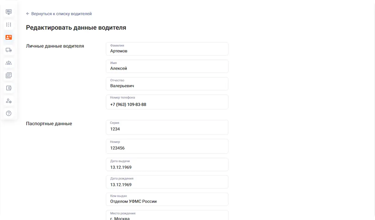This screenshot has height=220, width=375.
Task: Click the wallet icon in sidebar
Action: click(x=9, y=88)
